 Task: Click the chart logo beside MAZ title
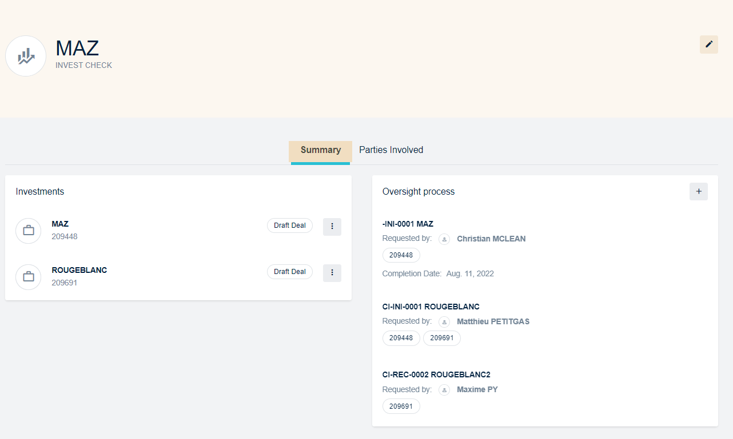(26, 56)
